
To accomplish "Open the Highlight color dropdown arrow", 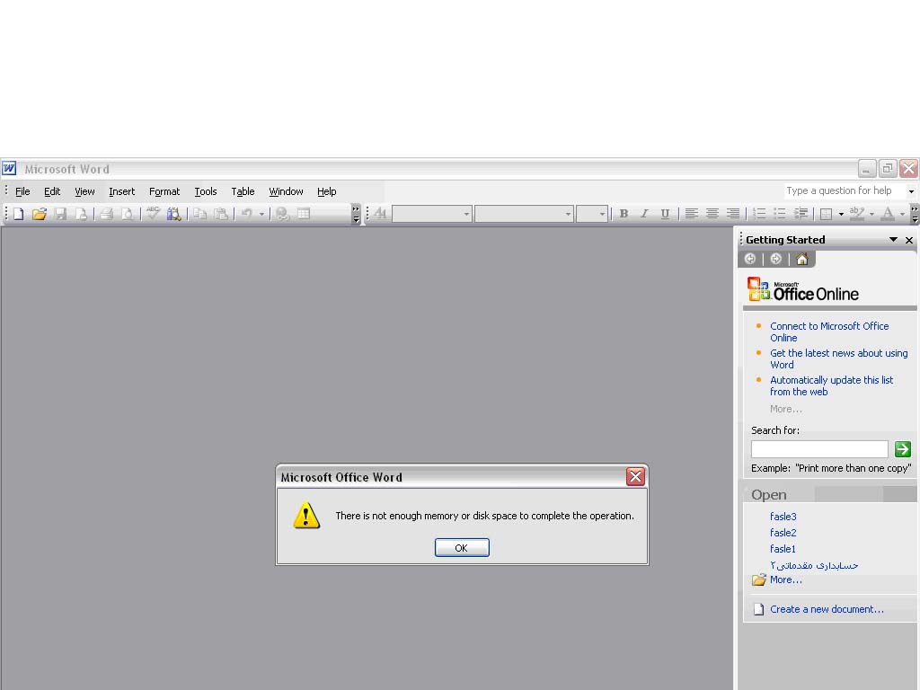I will pyautogui.click(x=871, y=214).
